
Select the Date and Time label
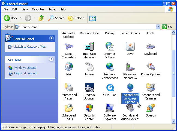click(x=89, y=33)
